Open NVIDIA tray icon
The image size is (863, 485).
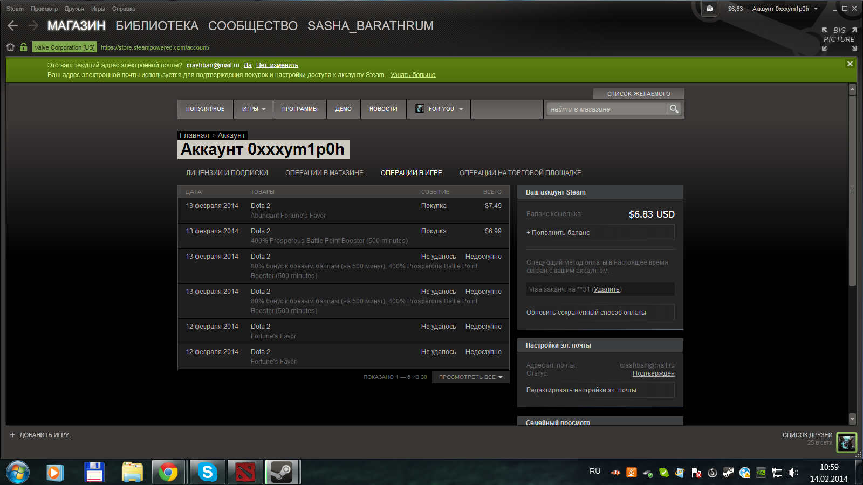click(761, 473)
